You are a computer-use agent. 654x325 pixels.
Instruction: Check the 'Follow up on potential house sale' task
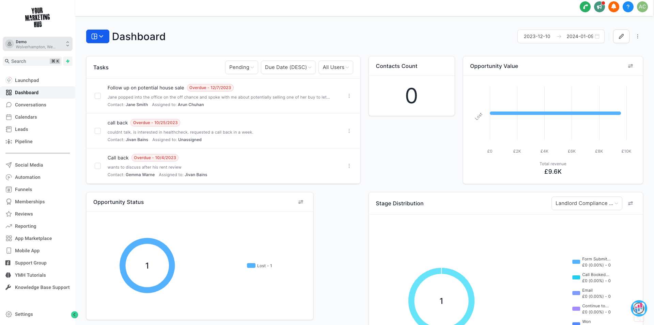98,96
